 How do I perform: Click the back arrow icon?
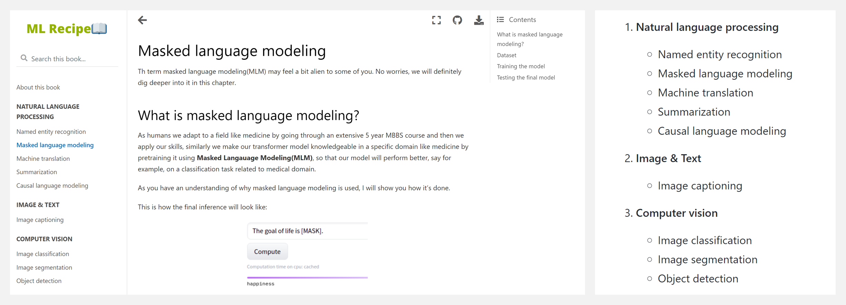click(x=143, y=20)
